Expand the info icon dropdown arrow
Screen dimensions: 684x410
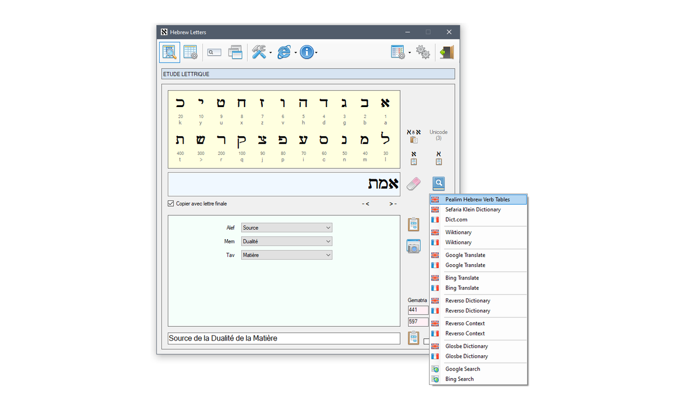tap(316, 53)
